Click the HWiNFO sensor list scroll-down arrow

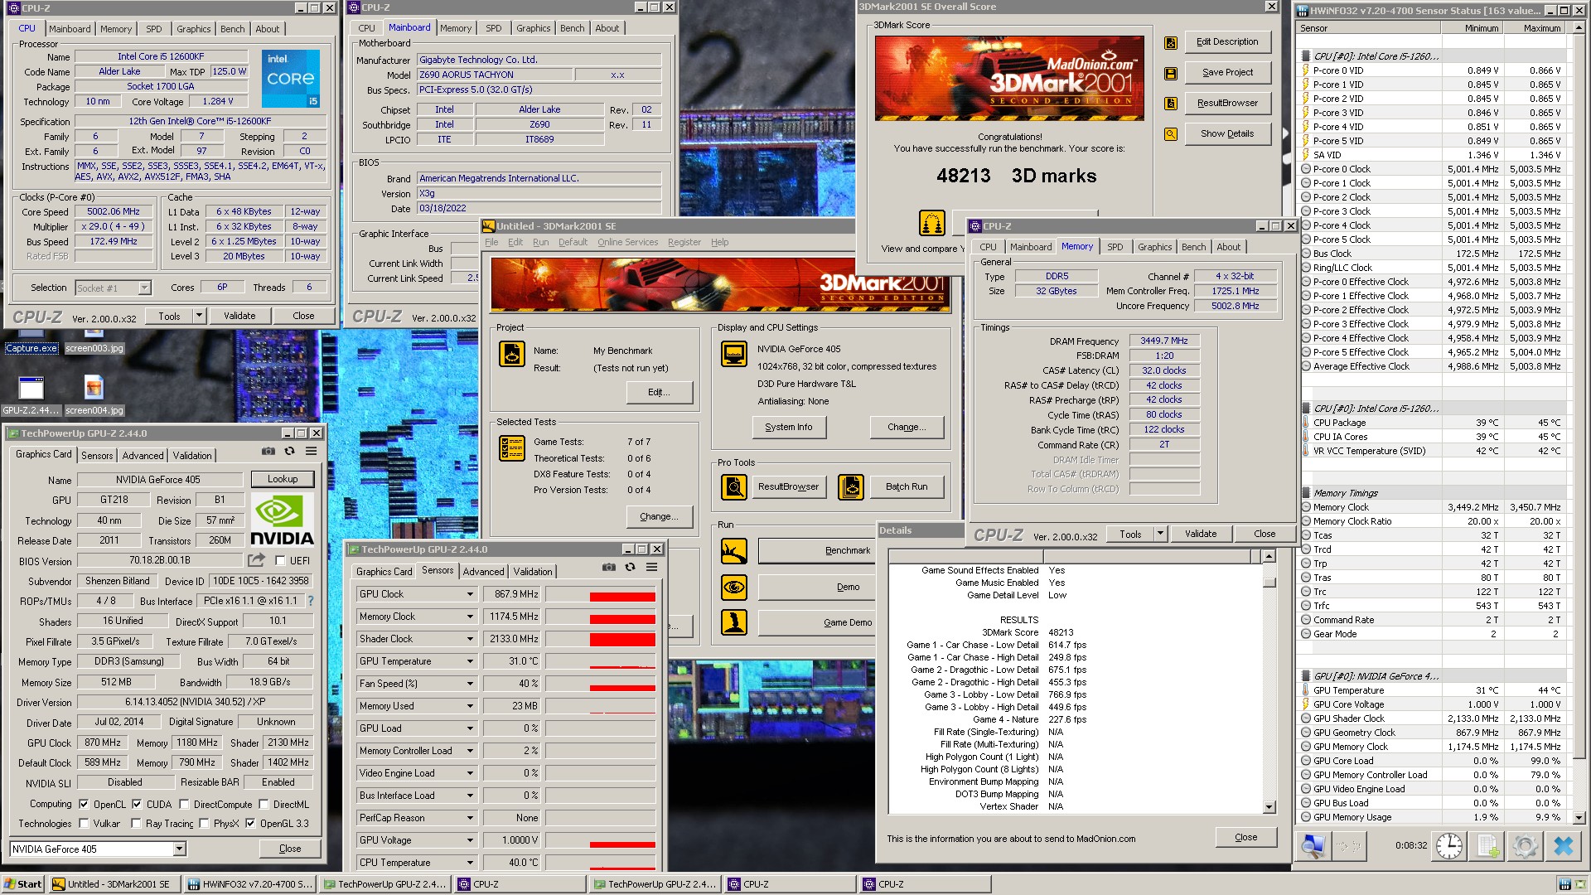click(1579, 817)
